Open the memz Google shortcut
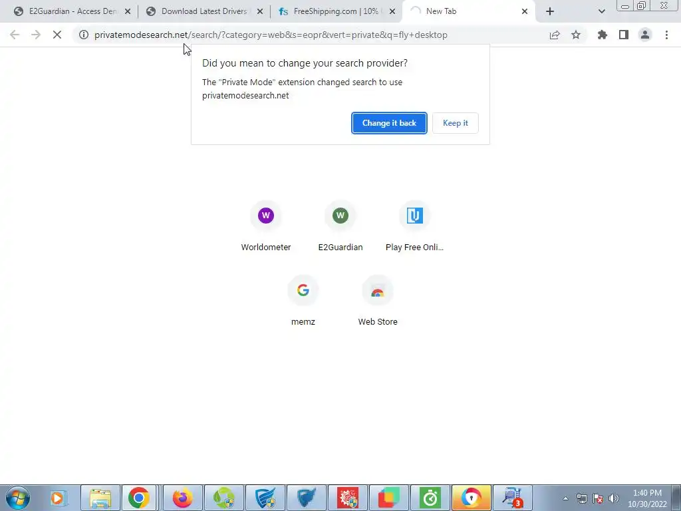681x511 pixels. pos(303,301)
